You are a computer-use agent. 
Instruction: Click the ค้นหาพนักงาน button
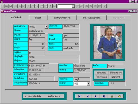tap(116, 73)
